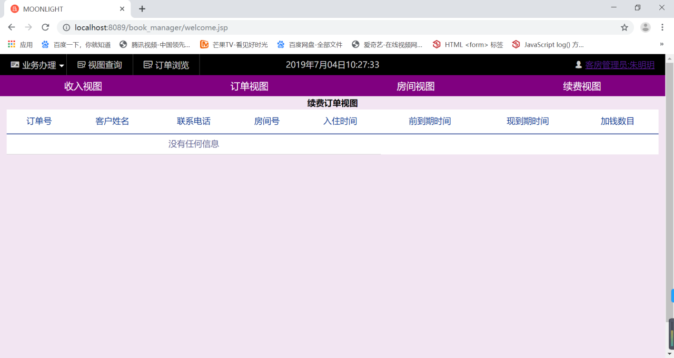This screenshot has width=674, height=358.
Task: Open the 芒果TV bookmark
Action: pyautogui.click(x=234, y=45)
